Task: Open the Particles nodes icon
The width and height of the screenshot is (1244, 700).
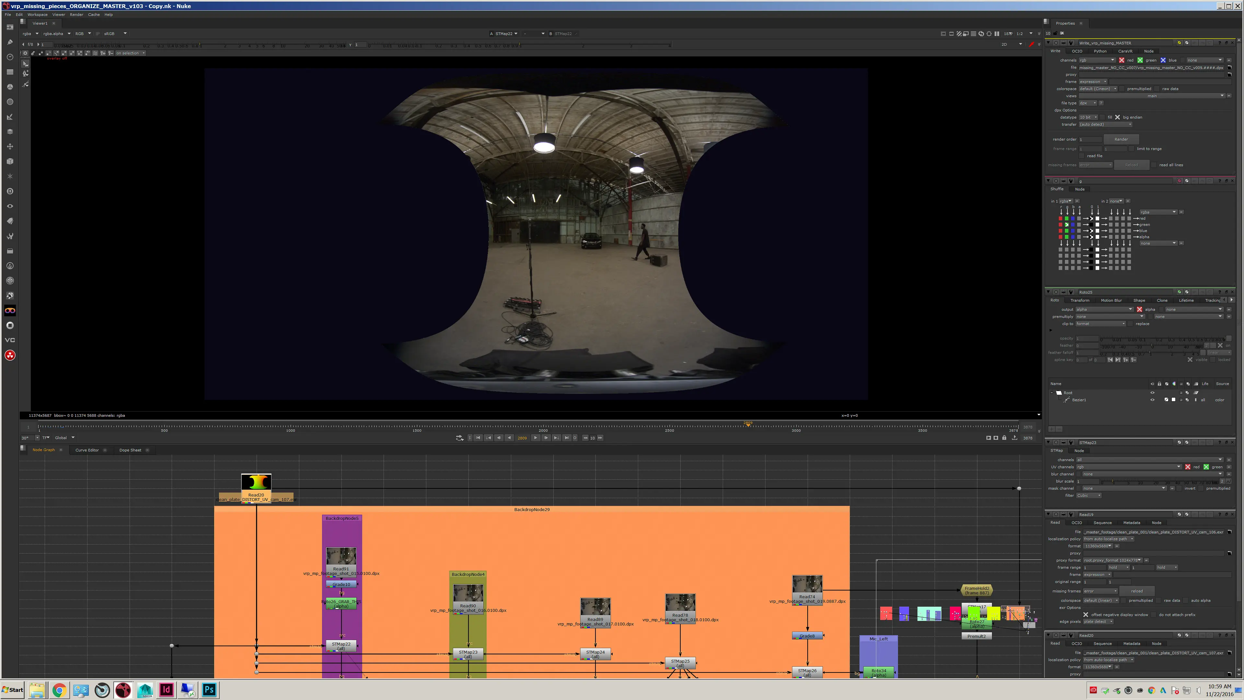Action: click(x=10, y=176)
